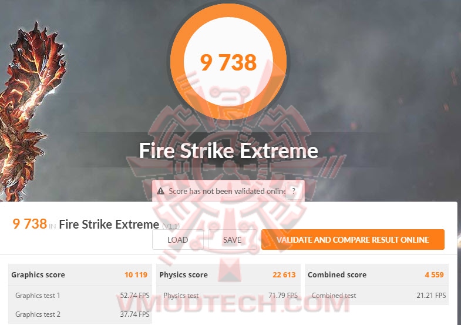Select the Physics score value 22 613
461x325 pixels.
point(284,274)
